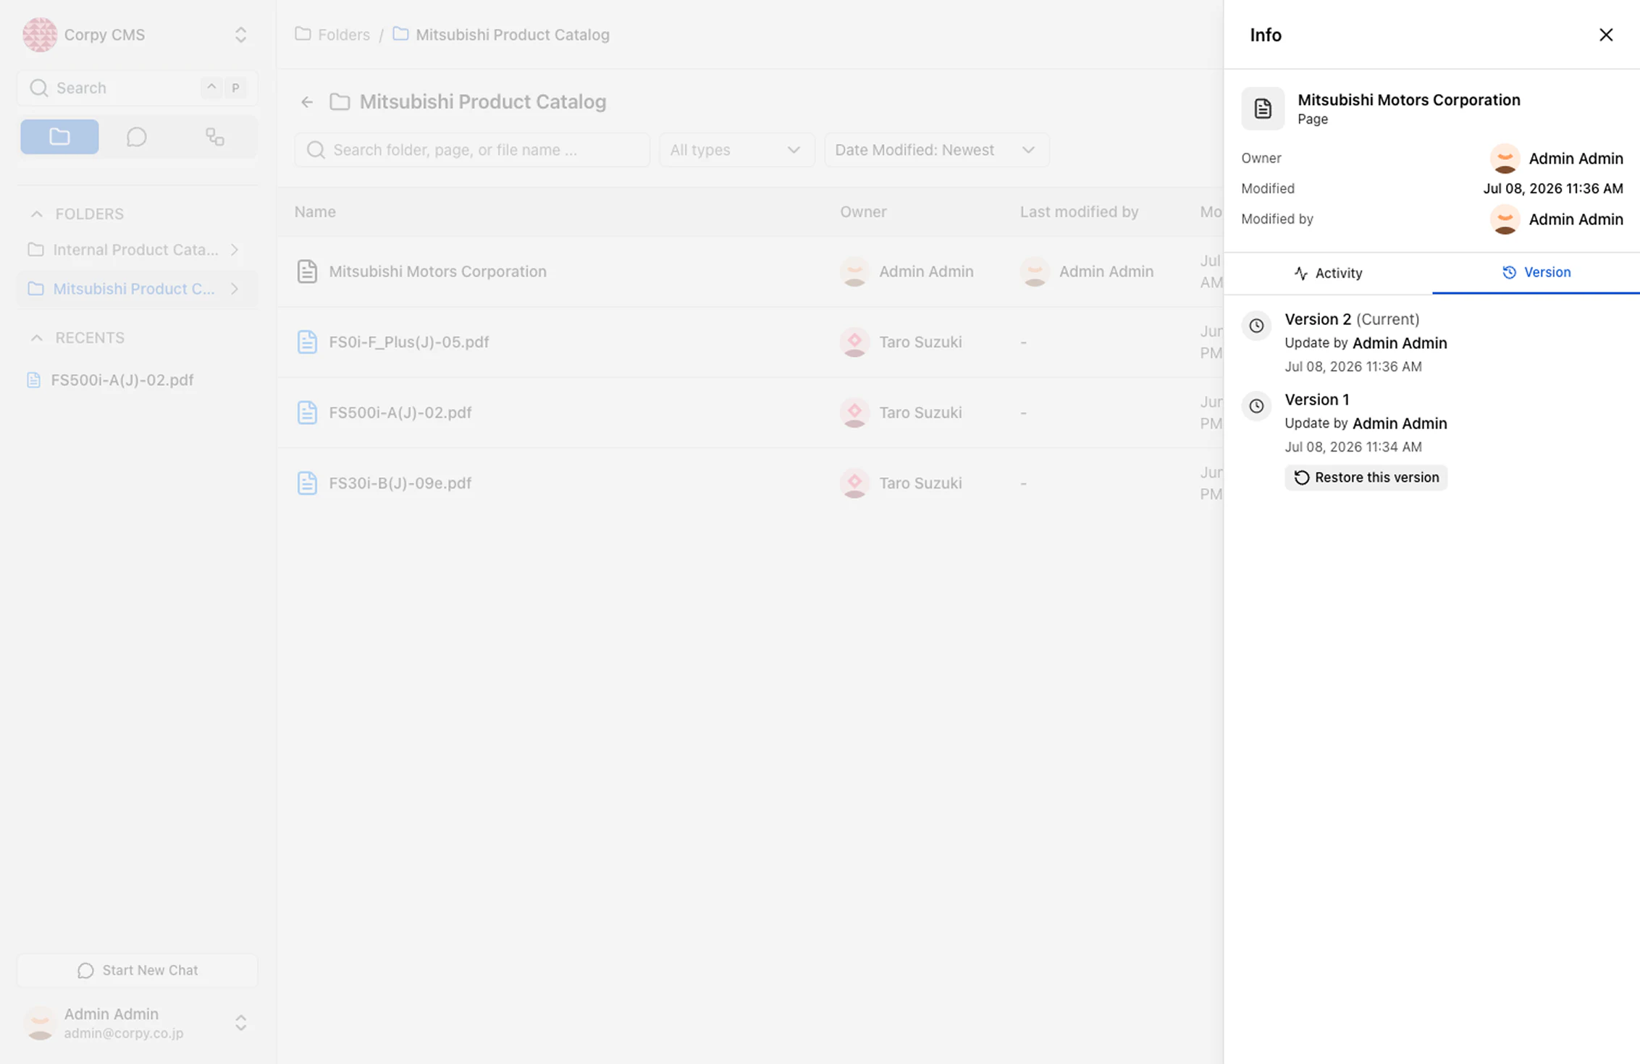Open FS30i-B(J)-09e.pdf file
The height and width of the screenshot is (1064, 1640).
pyautogui.click(x=400, y=483)
